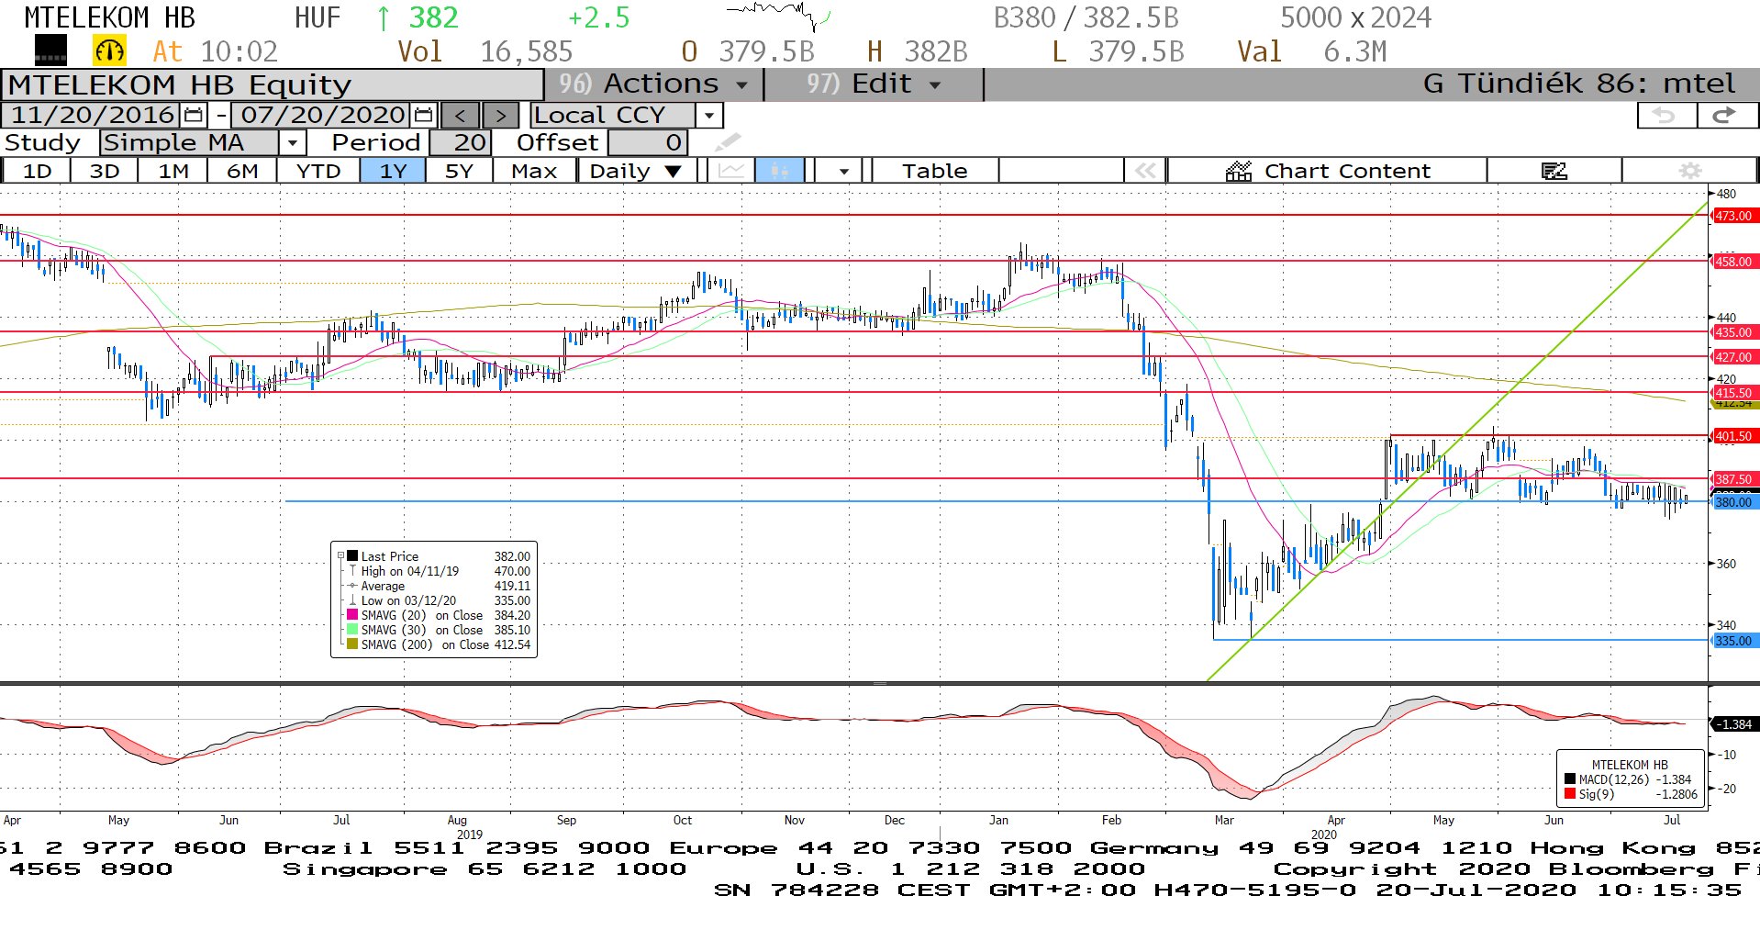Click the Last Price black swatch
Screen dimensions: 1760x941
tap(352, 556)
